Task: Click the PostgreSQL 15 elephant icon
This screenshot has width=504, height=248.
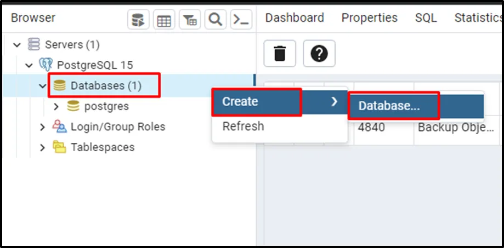Action: coord(46,65)
